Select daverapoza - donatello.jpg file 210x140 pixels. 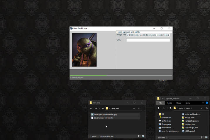click(105, 114)
